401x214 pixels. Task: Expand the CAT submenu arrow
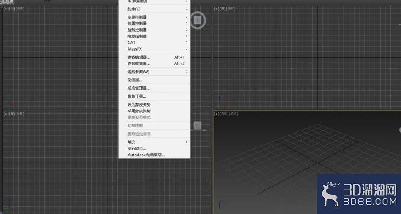[x=187, y=43]
